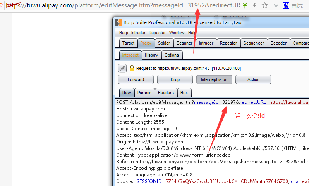The width and height of the screenshot is (309, 186).
Task: Open the Action menu button
Action: 253,79
